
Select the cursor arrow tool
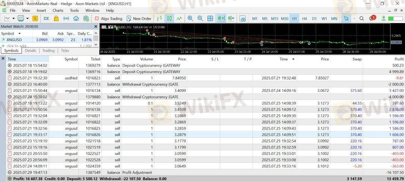tap(346, 19)
